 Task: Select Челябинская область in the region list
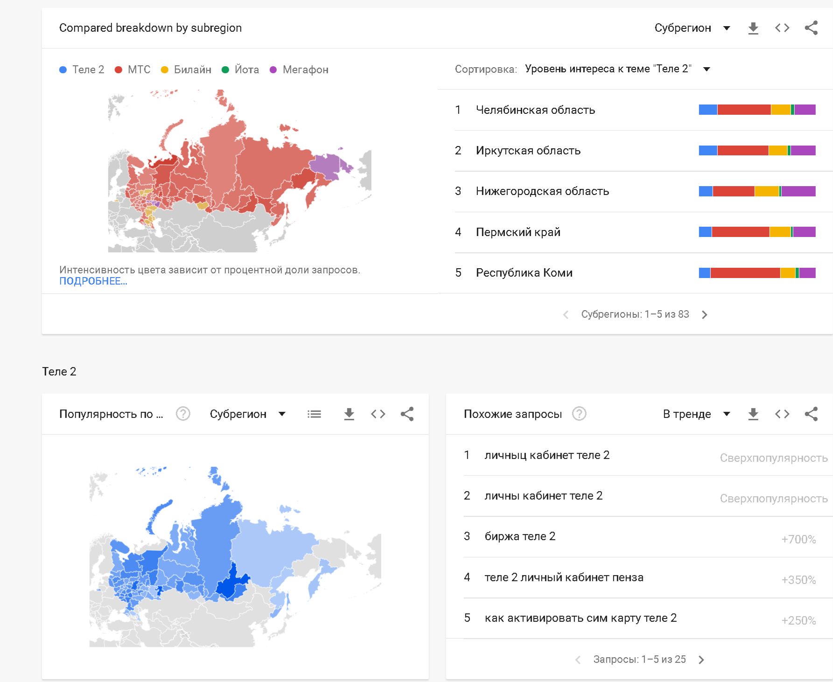(535, 110)
